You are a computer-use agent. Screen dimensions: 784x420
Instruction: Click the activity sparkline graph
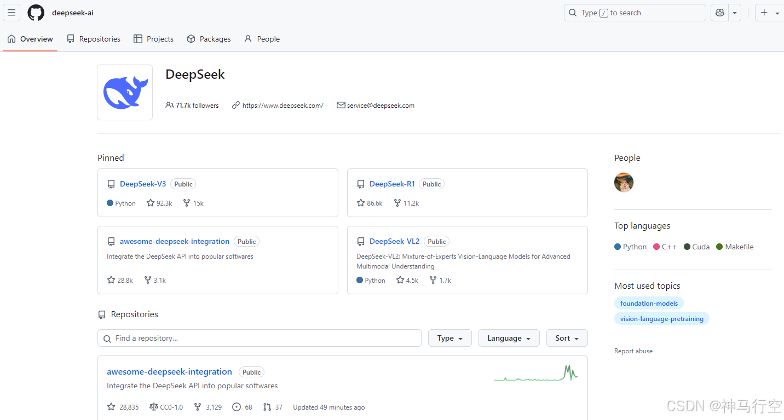pos(535,374)
